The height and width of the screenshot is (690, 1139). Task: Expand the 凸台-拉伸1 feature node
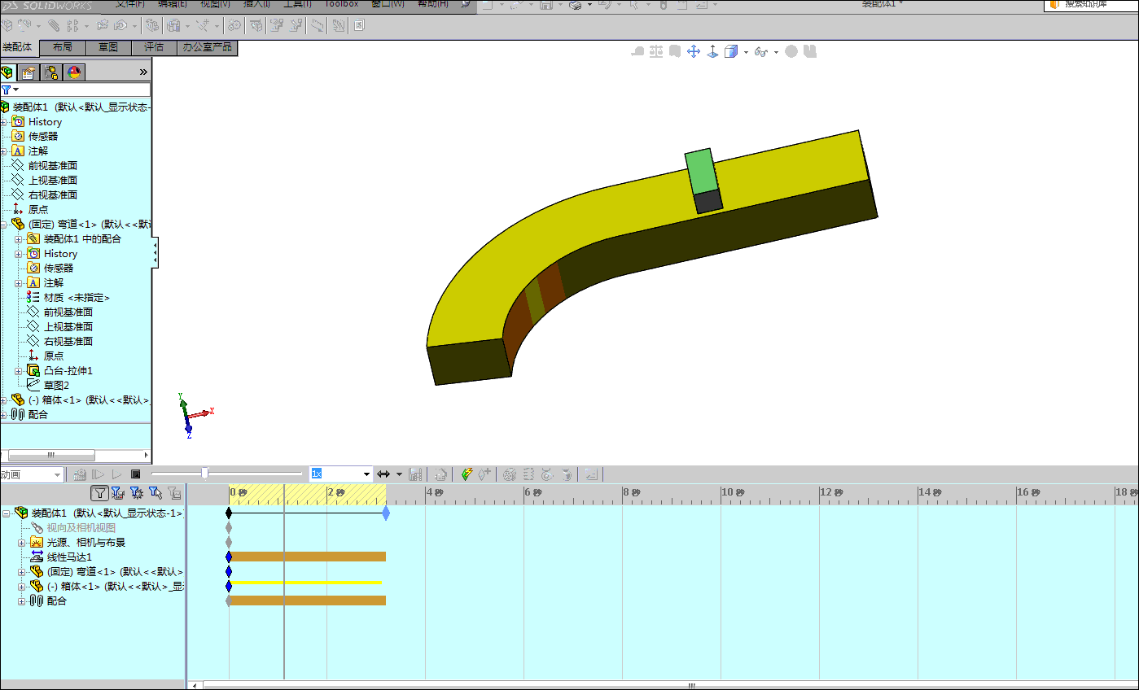18,371
